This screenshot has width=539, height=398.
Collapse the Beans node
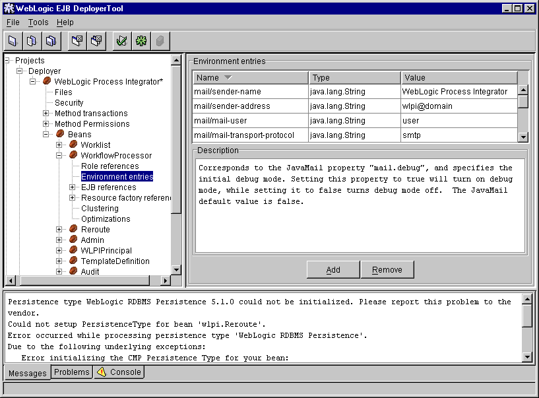46,135
